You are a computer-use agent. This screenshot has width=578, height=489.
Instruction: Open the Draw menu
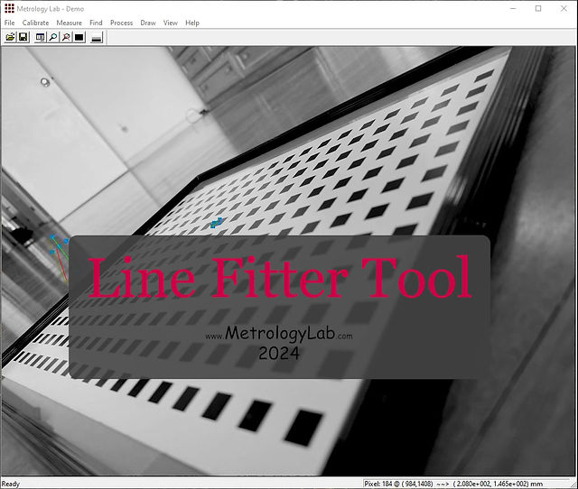pos(148,23)
